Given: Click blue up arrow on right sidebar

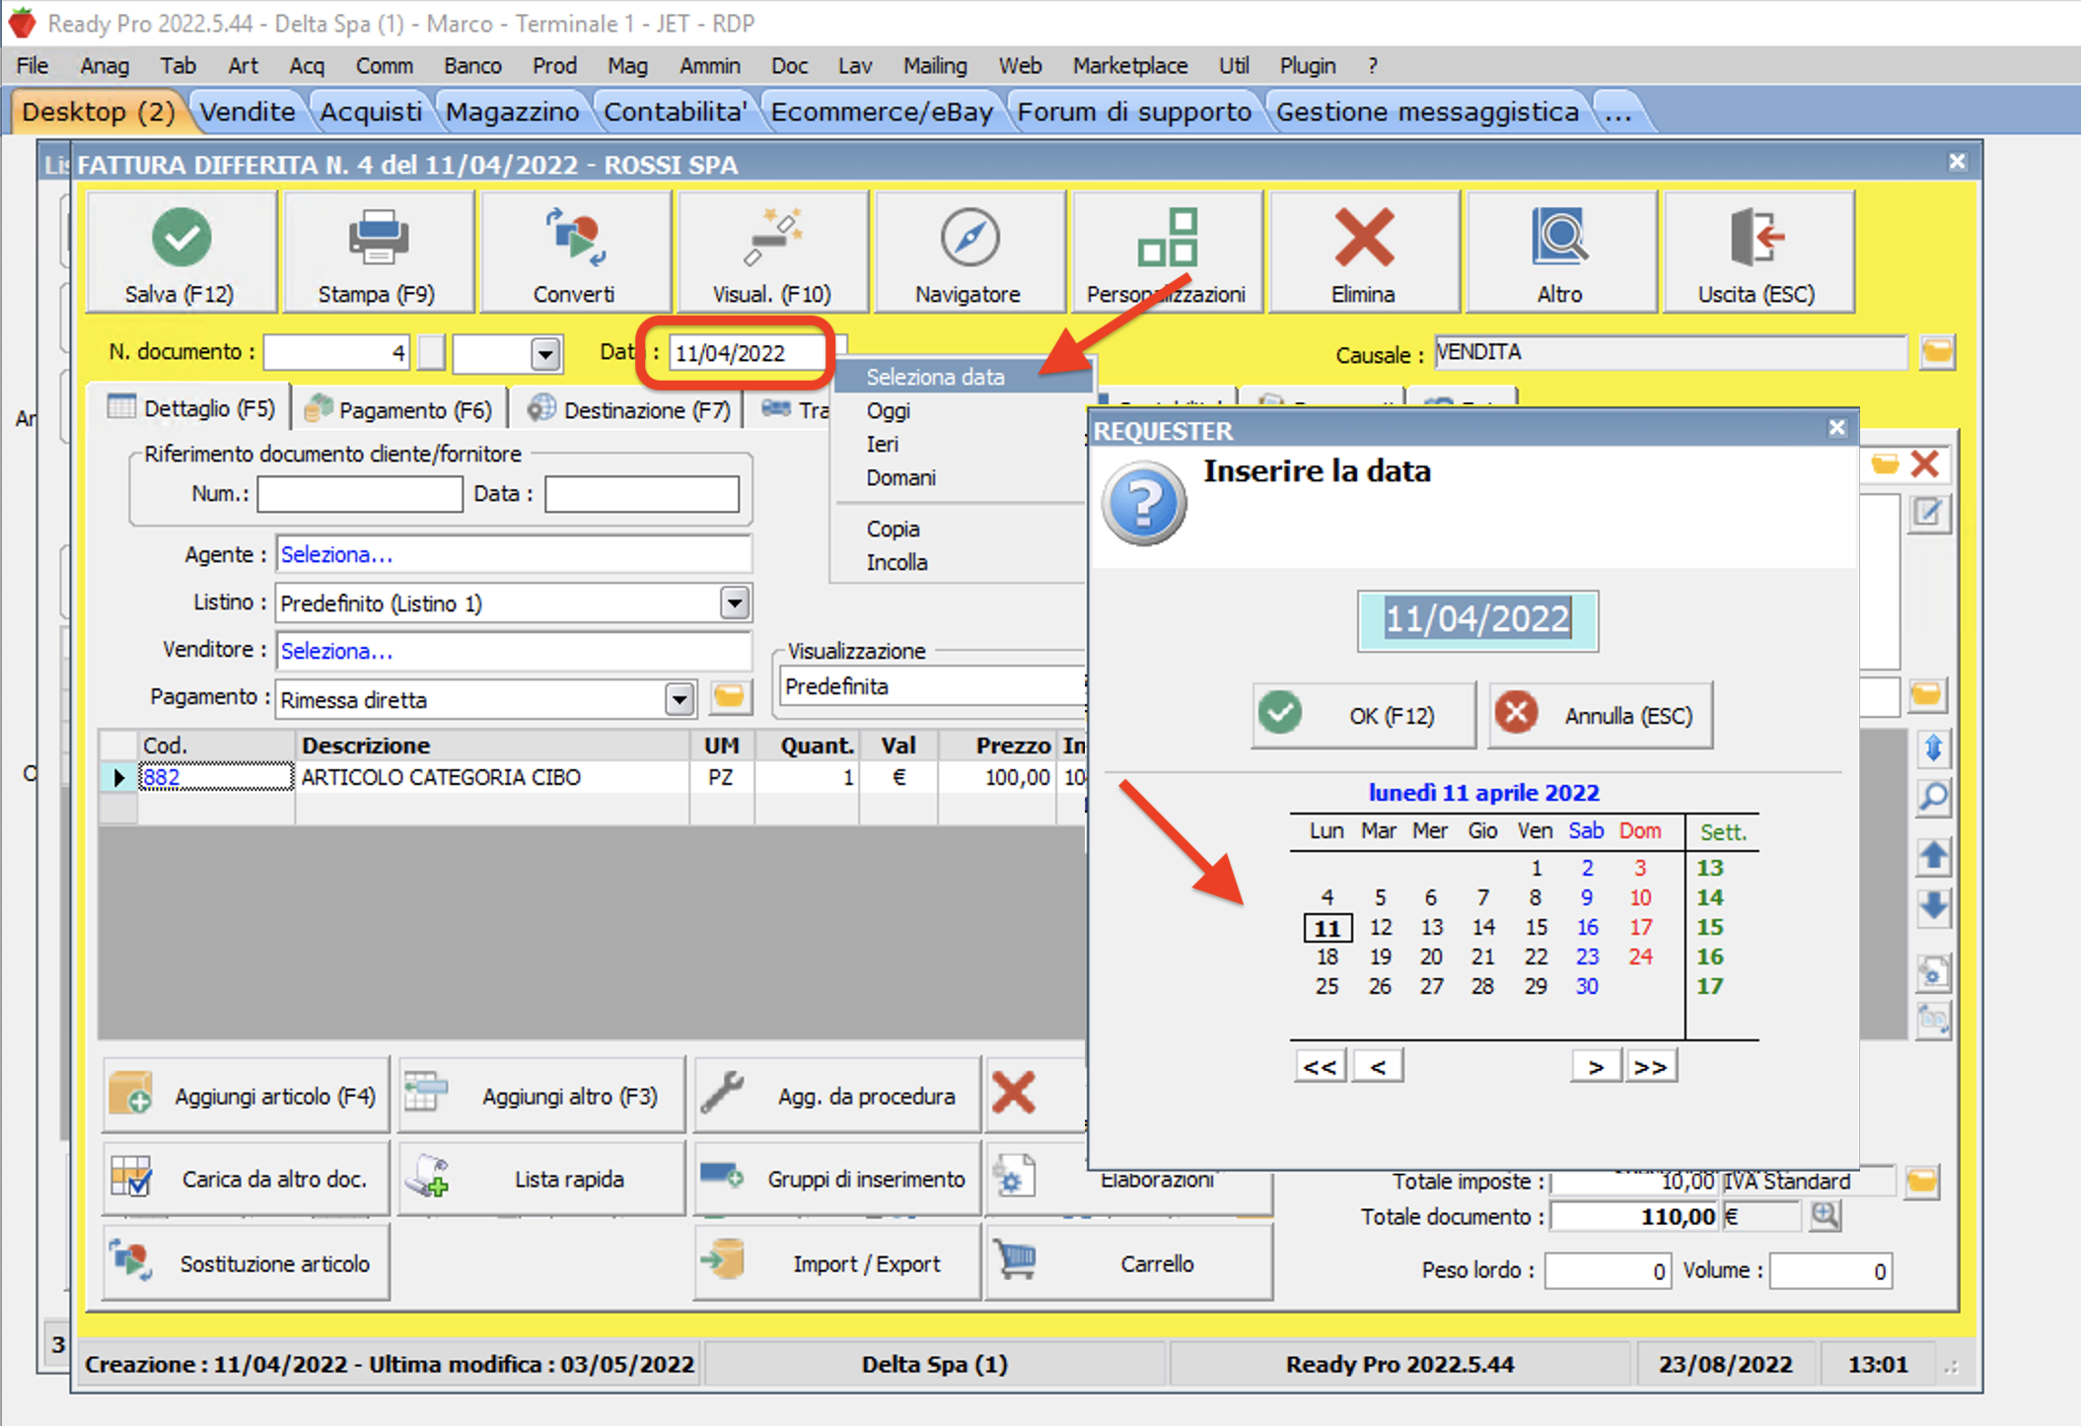Looking at the screenshot, I should coord(1933,855).
